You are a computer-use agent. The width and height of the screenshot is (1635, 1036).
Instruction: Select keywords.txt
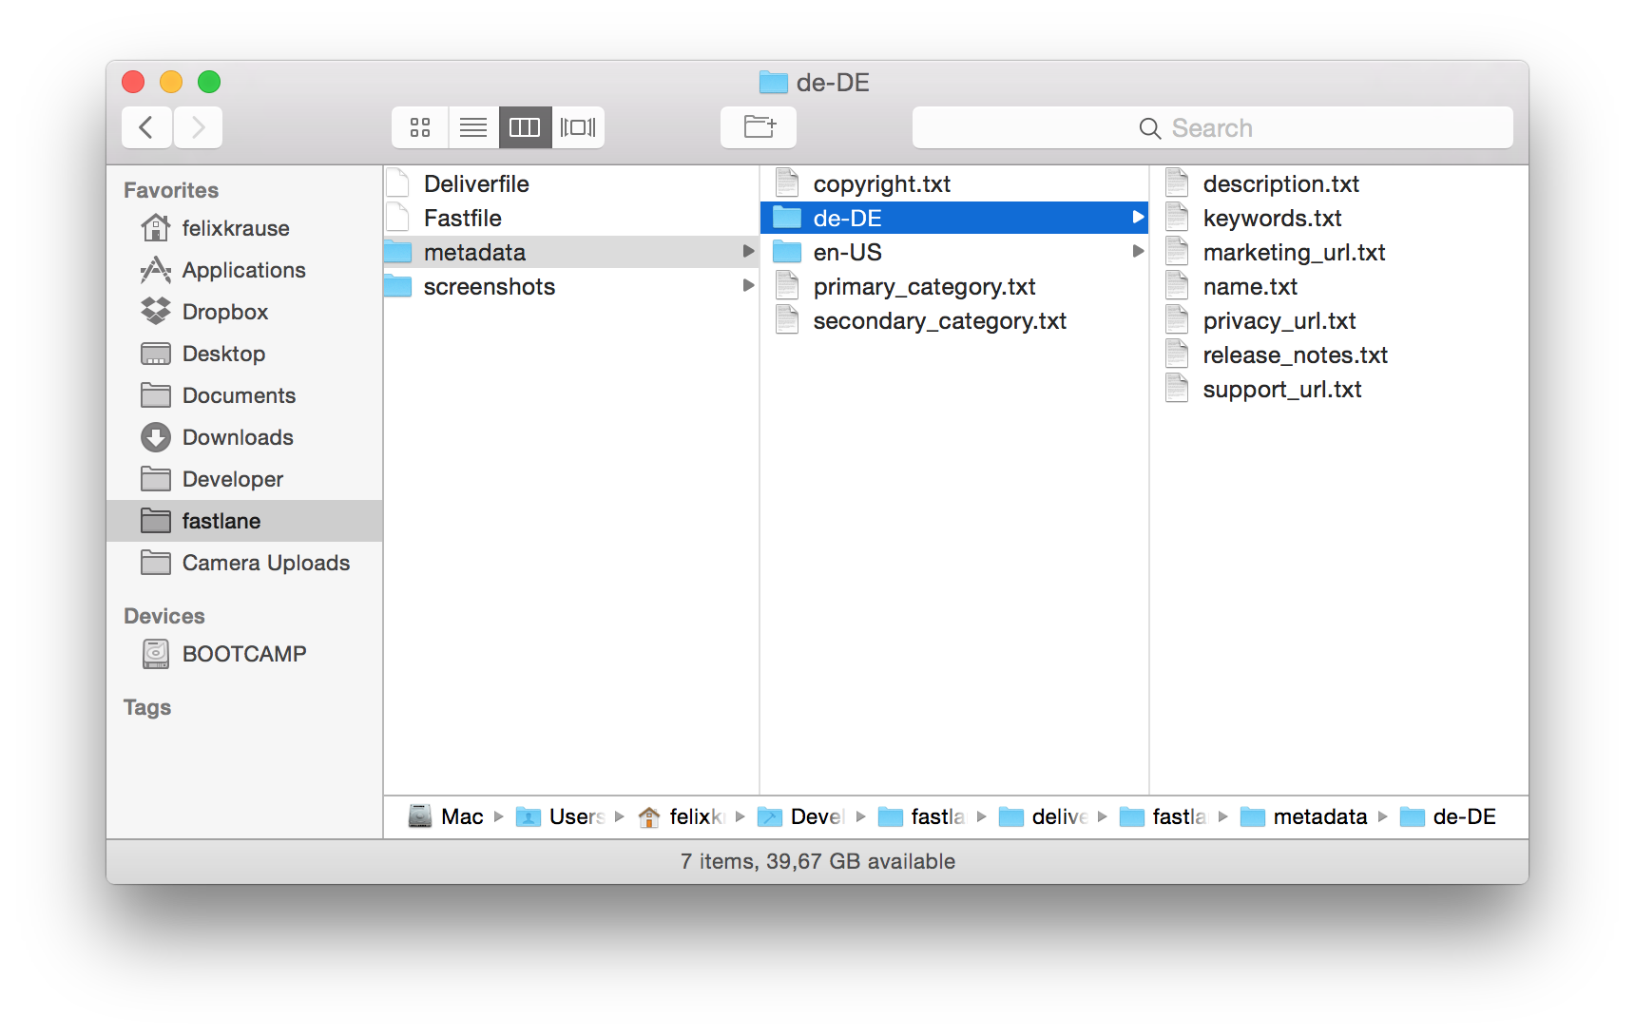point(1338,218)
